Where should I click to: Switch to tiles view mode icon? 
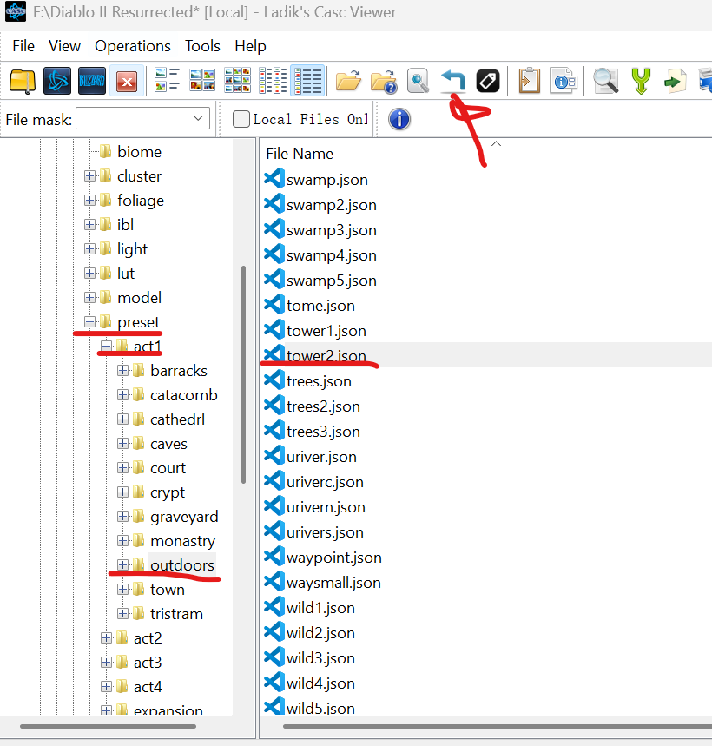[167, 81]
